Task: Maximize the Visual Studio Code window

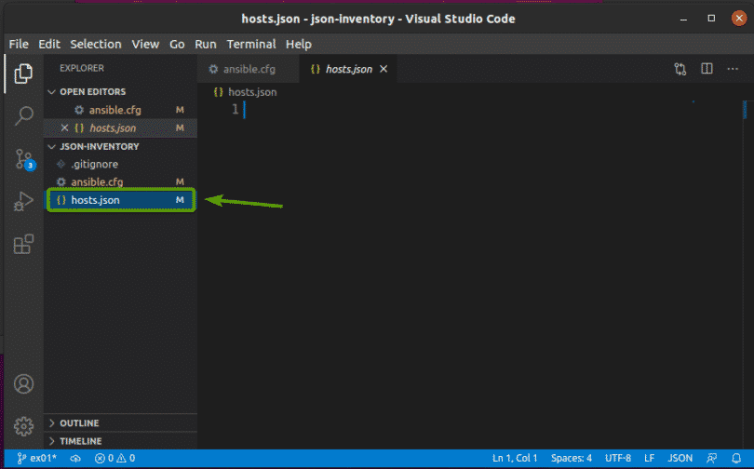Action: pyautogui.click(x=711, y=19)
